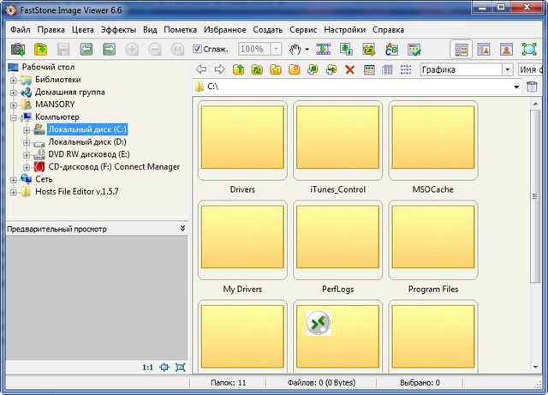Click the back navigation arrow
548x395 pixels.
pyautogui.click(x=201, y=69)
